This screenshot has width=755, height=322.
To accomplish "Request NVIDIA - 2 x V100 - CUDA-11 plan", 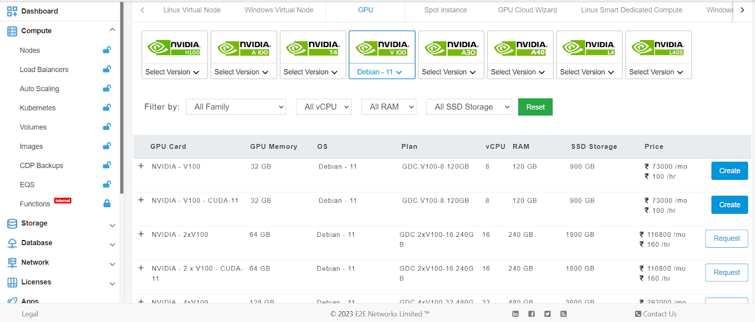I will point(727,273).
